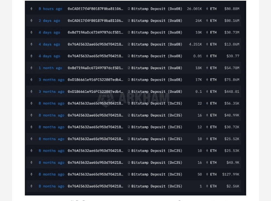The height and width of the screenshot is (201, 271).
Task: Click the document icon beside Bitstamp Deposit in the $13.06M row
Action: point(129,44)
